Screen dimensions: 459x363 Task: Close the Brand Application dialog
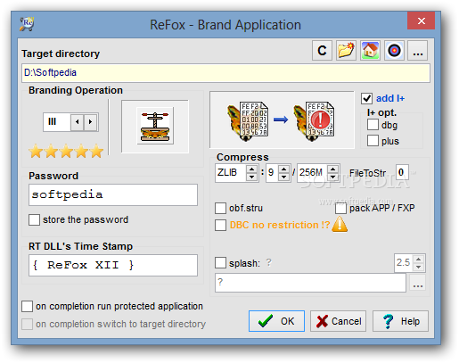[421, 21]
